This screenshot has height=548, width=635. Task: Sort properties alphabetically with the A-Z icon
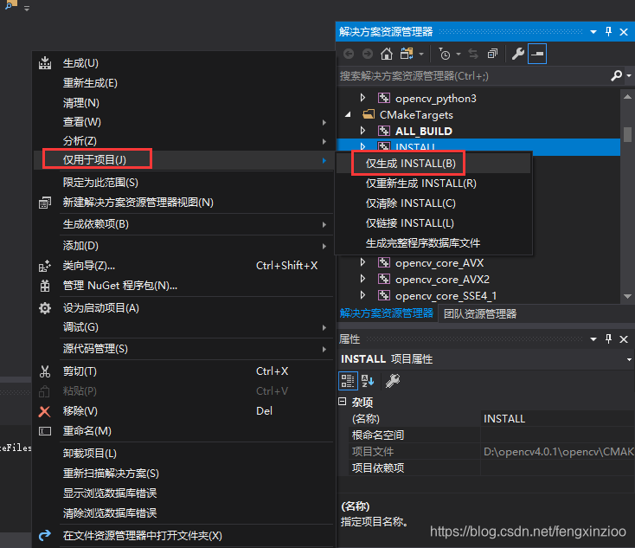coord(368,381)
